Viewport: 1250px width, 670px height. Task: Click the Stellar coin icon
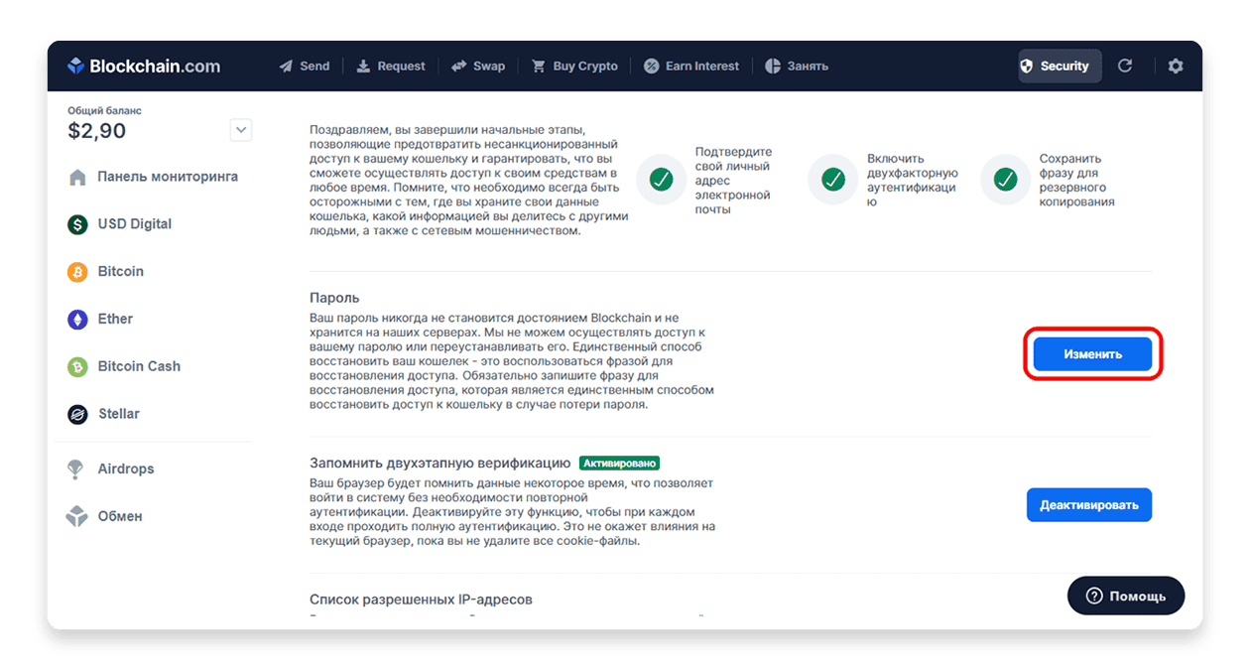click(77, 415)
